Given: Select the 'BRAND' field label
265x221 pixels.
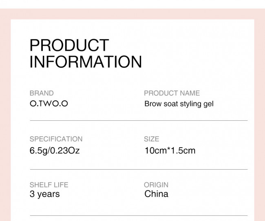Looking at the screenshot, I should [42, 93].
